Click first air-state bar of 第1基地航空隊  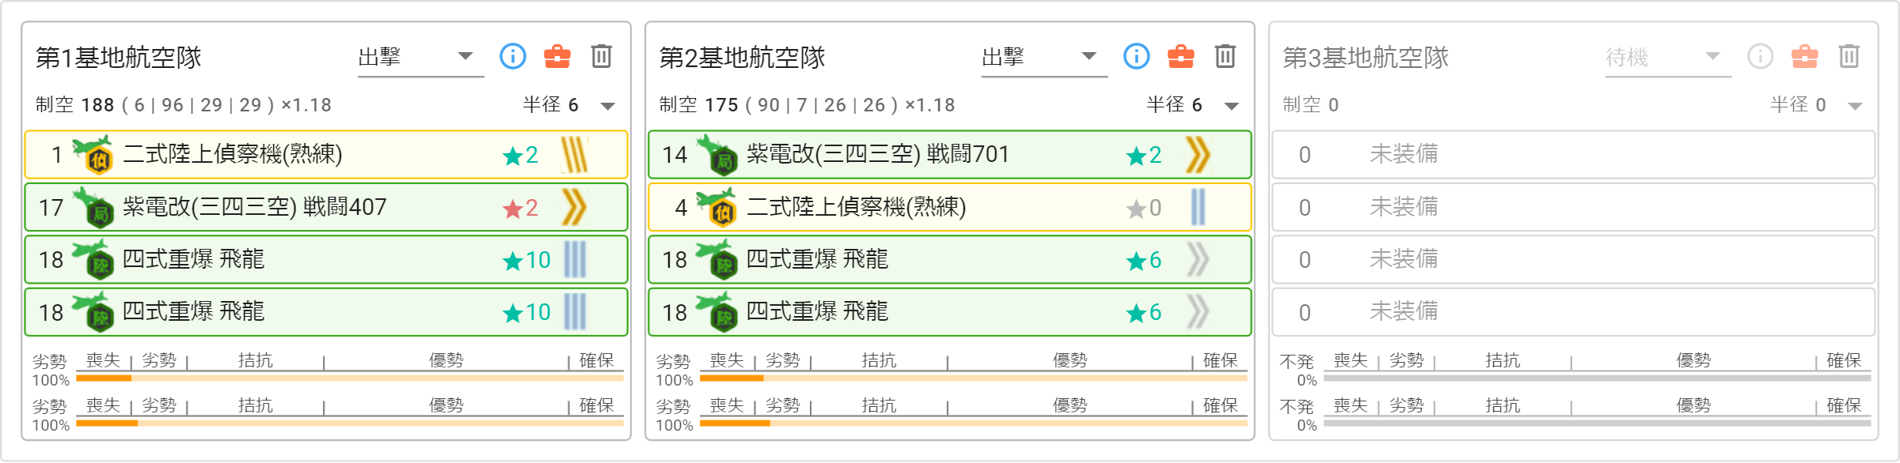350,378
